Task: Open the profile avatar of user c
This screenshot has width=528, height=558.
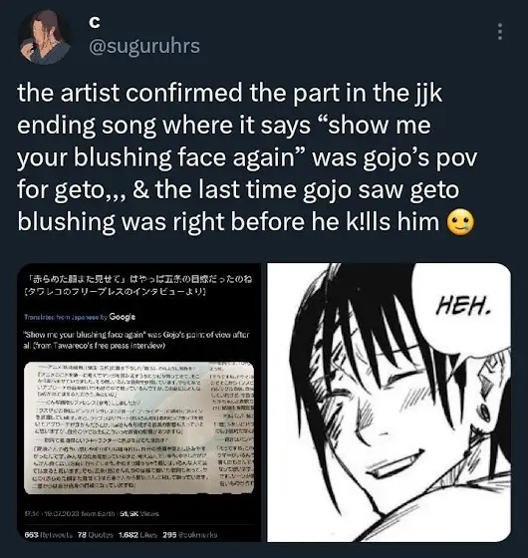Action: click(x=44, y=38)
